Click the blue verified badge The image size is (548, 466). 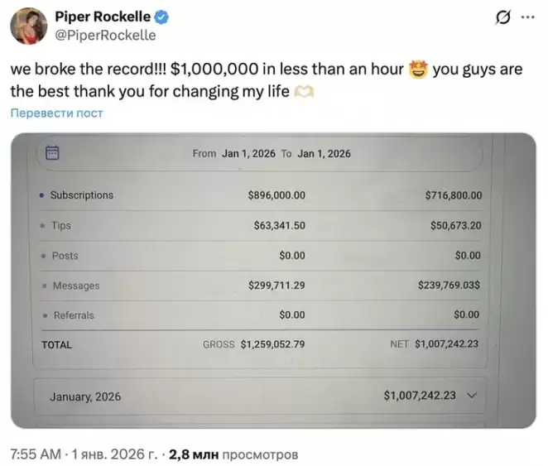tap(161, 17)
